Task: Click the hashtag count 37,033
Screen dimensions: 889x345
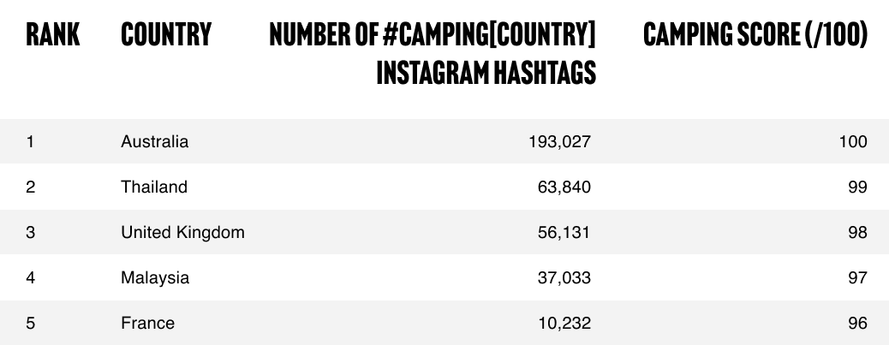Action: point(564,277)
